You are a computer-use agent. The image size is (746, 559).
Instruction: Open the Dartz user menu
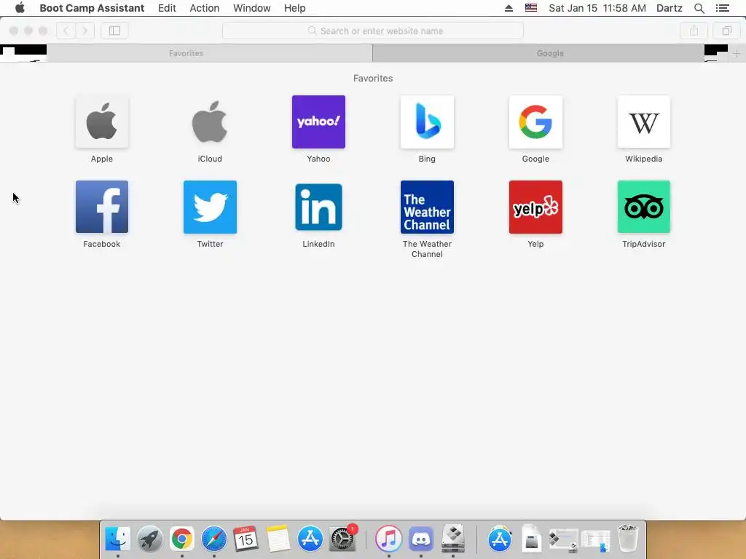[x=669, y=8]
